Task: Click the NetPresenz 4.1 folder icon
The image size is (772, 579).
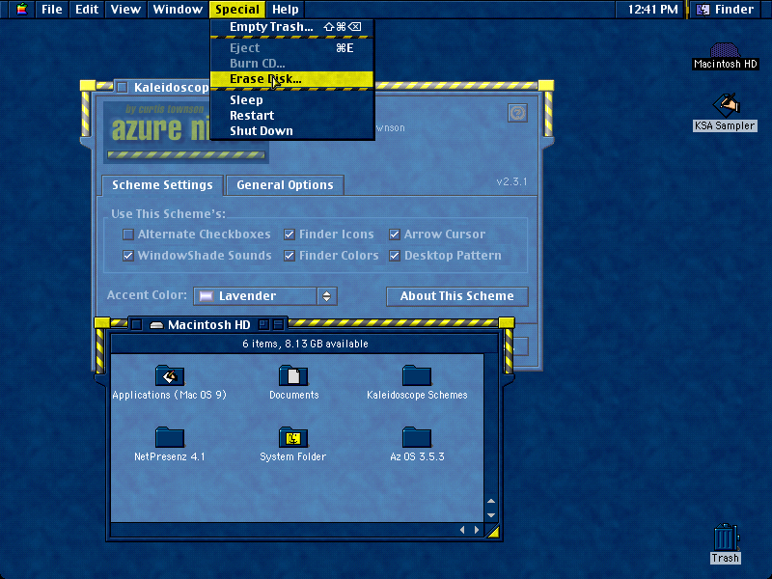Action: [x=170, y=437]
